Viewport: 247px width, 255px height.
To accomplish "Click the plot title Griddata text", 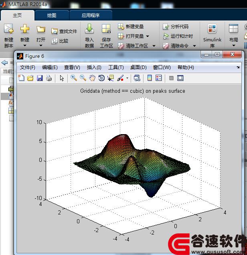I will [x=133, y=91].
